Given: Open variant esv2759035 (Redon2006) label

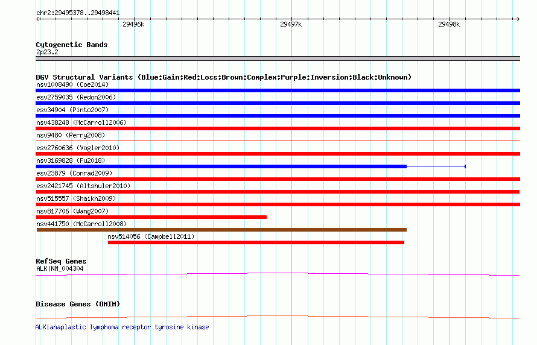Looking at the screenshot, I should tap(76, 97).
